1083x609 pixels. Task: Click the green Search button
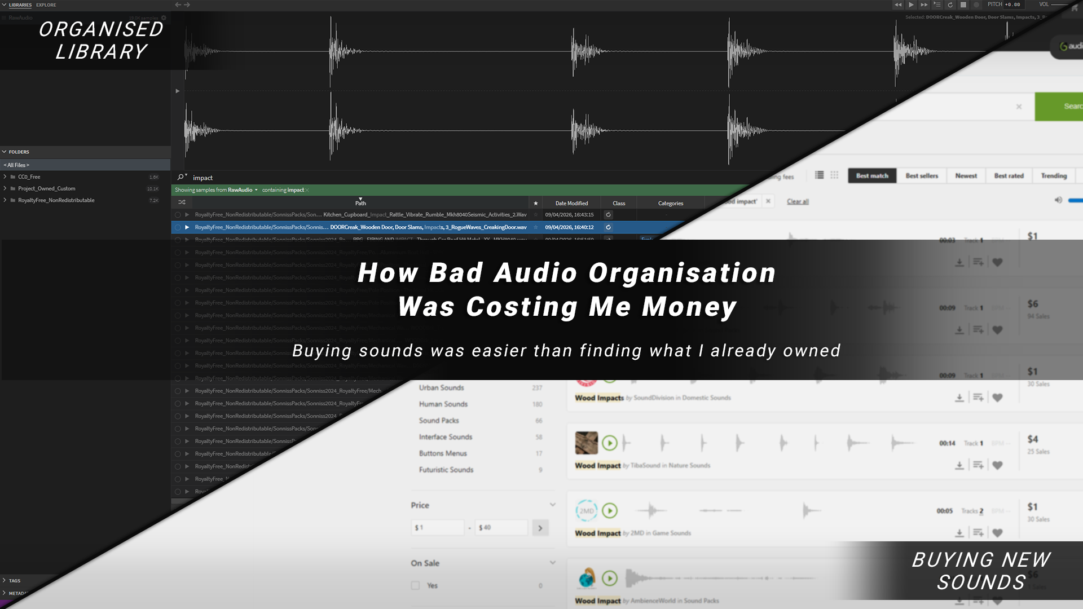[1059, 107]
